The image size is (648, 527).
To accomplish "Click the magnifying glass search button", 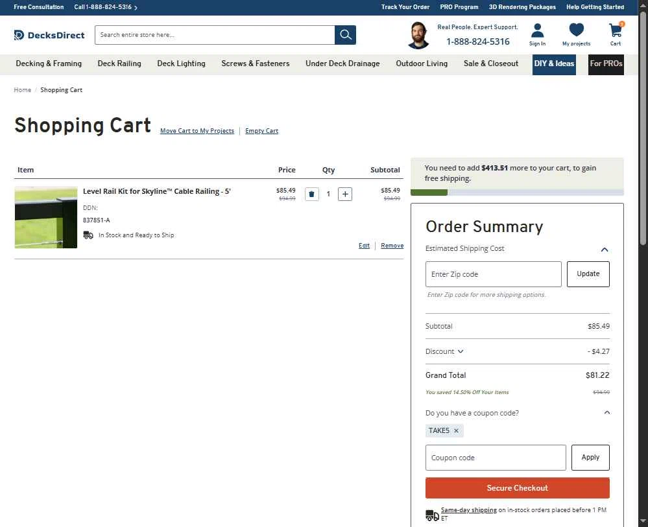I will pos(345,35).
